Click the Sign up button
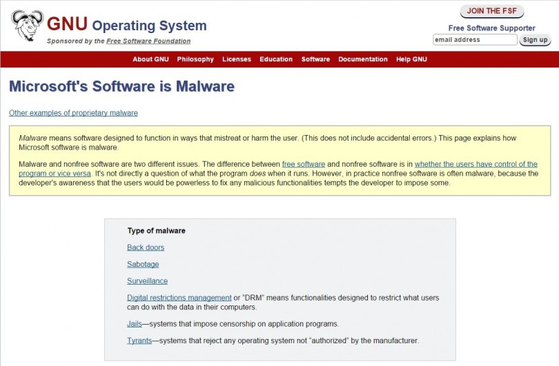The width and height of the screenshot is (559, 366). click(x=535, y=40)
